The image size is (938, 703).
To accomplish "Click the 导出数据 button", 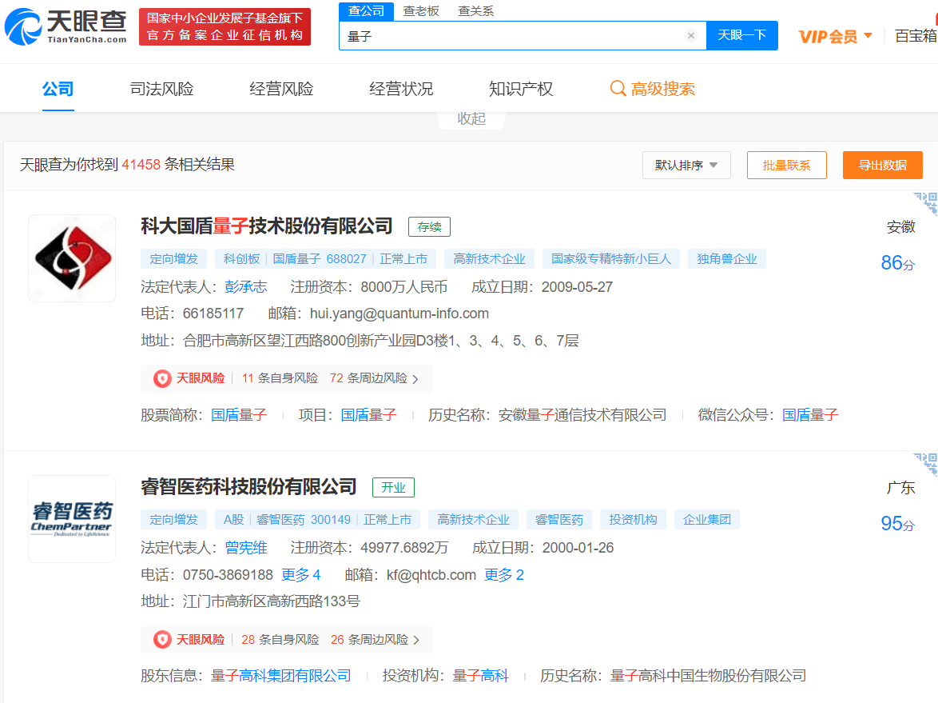I will (882, 166).
